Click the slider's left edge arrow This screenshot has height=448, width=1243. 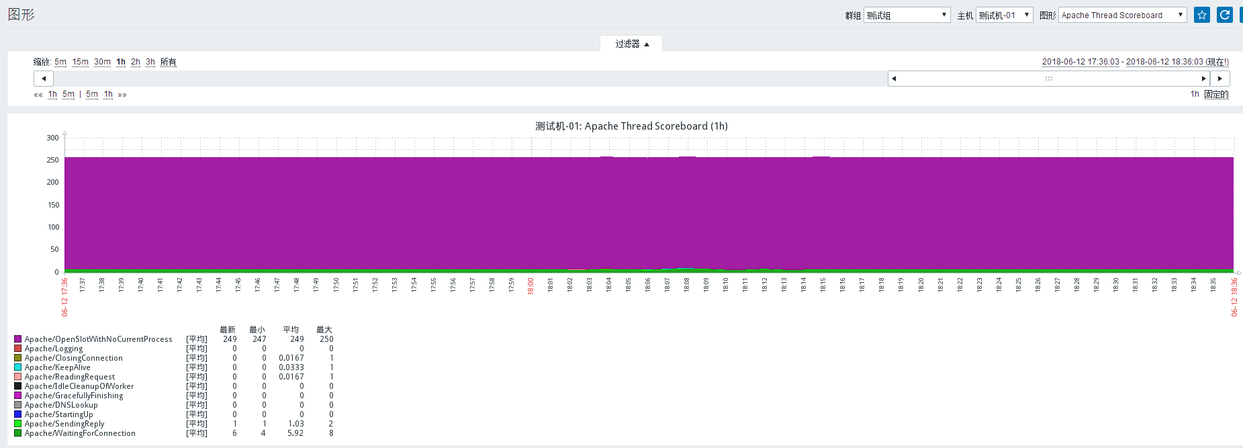[894, 79]
